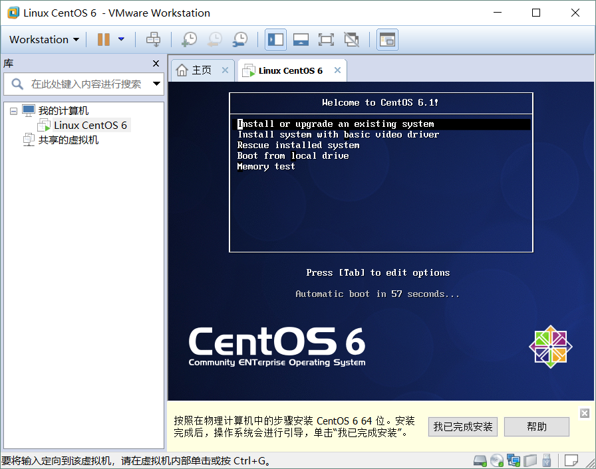Click the USB device status icon
Image resolution: width=596 pixels, height=469 pixels.
click(547, 460)
